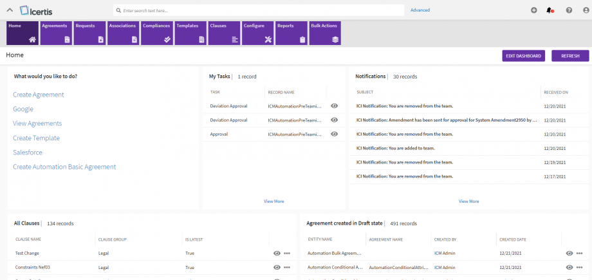Sort by the RECEIVED ON column header
This screenshot has width=592, height=280.
tap(556, 92)
